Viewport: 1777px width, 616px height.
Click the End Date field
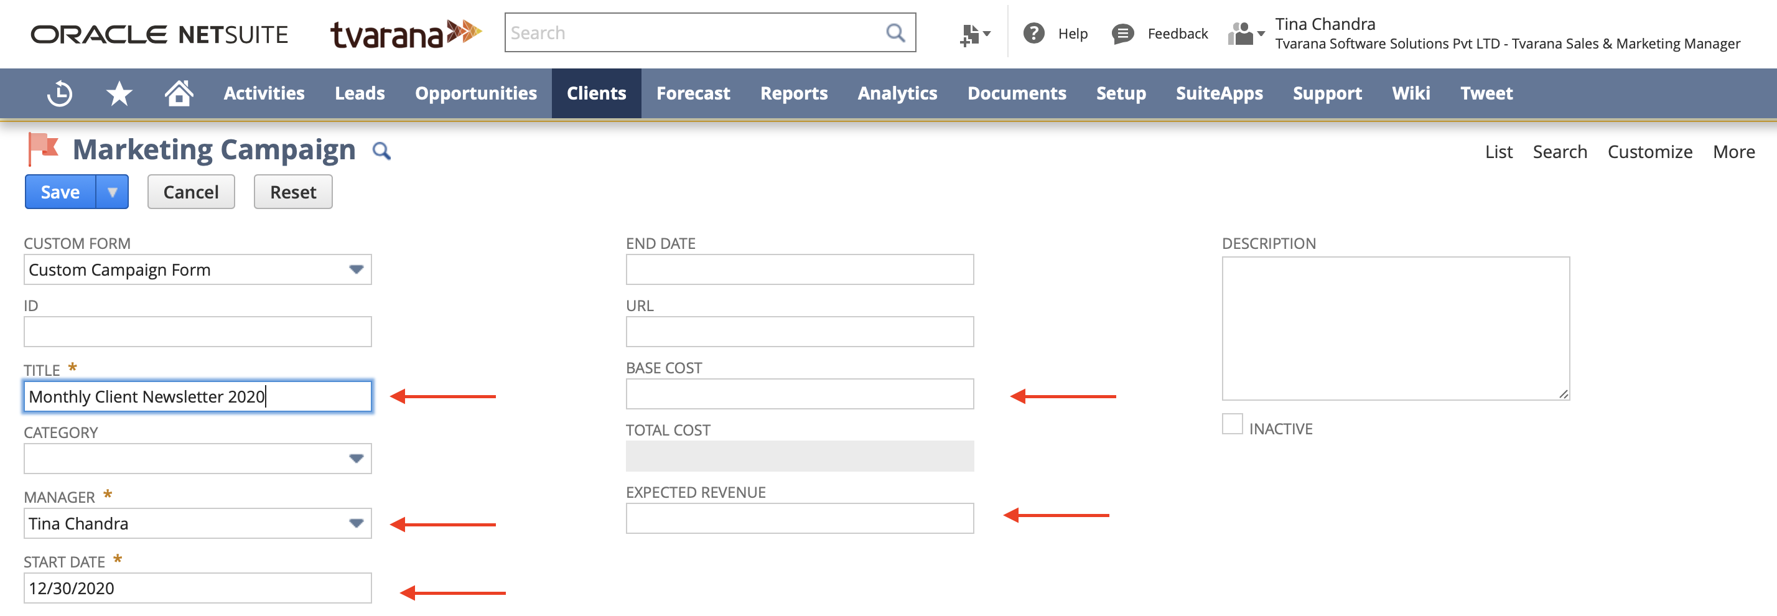[x=800, y=269]
